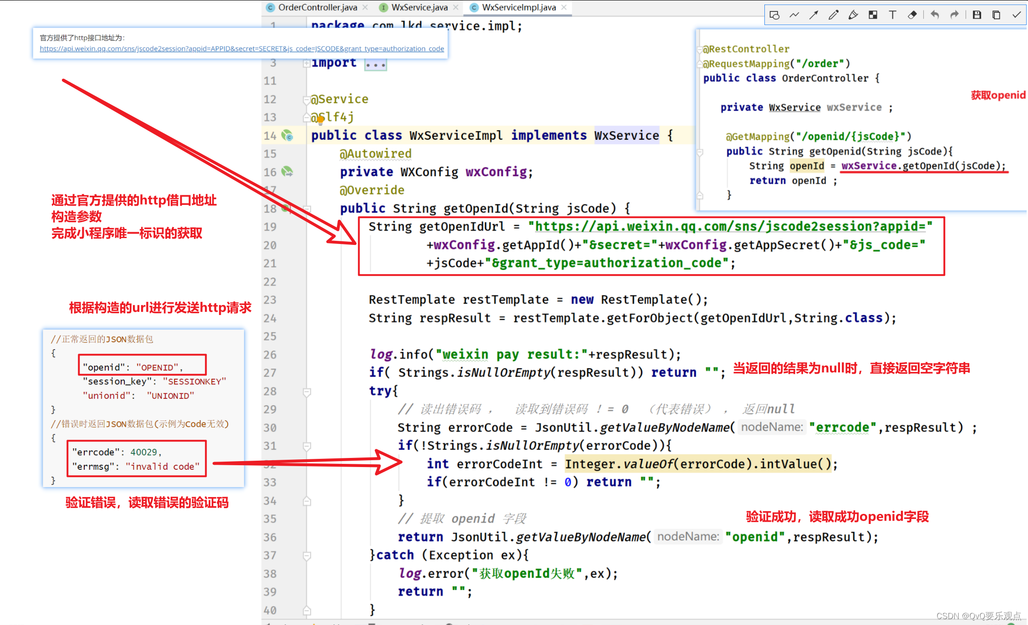The height and width of the screenshot is (625, 1028).
Task: Select the mosaic blur tool
Action: [x=873, y=15]
